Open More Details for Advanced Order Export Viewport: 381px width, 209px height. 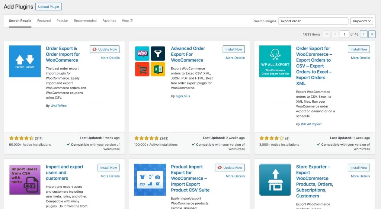[x=235, y=58]
